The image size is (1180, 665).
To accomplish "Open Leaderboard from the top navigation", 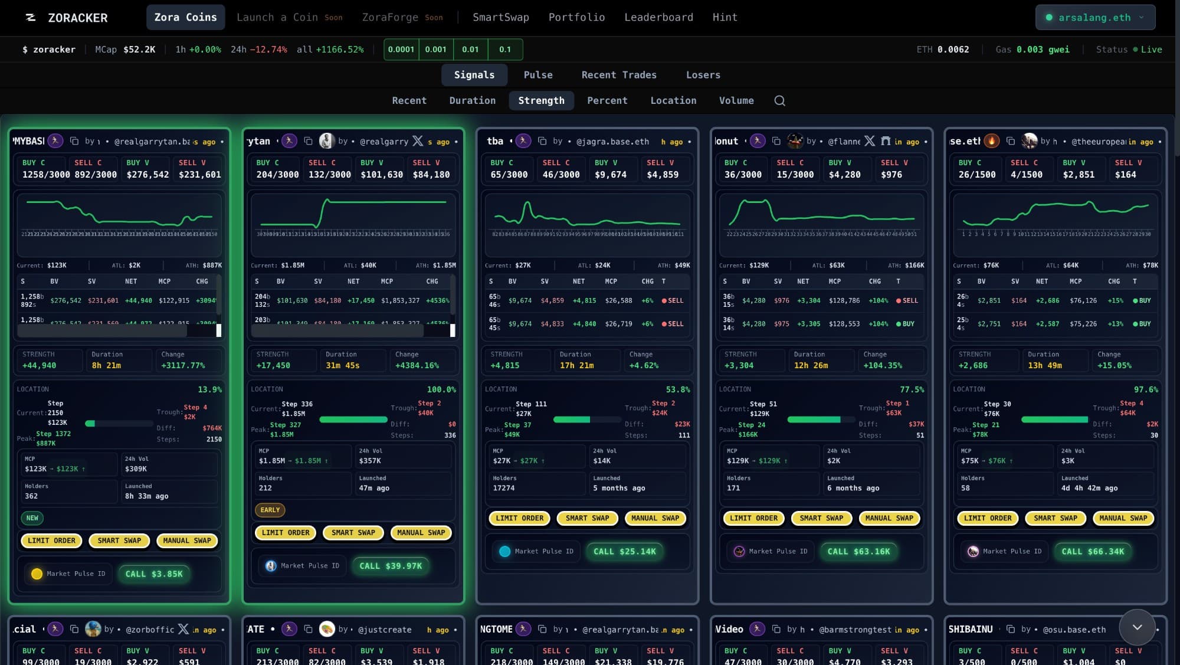I will coord(658,18).
